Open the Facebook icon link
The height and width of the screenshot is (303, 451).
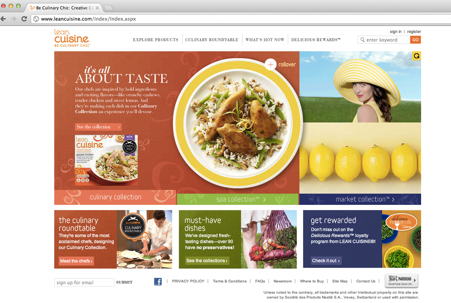pos(158,281)
